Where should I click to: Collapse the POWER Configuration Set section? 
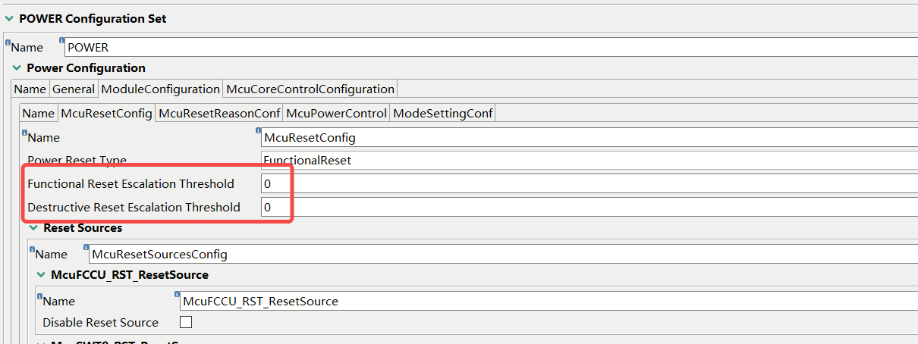[9, 19]
